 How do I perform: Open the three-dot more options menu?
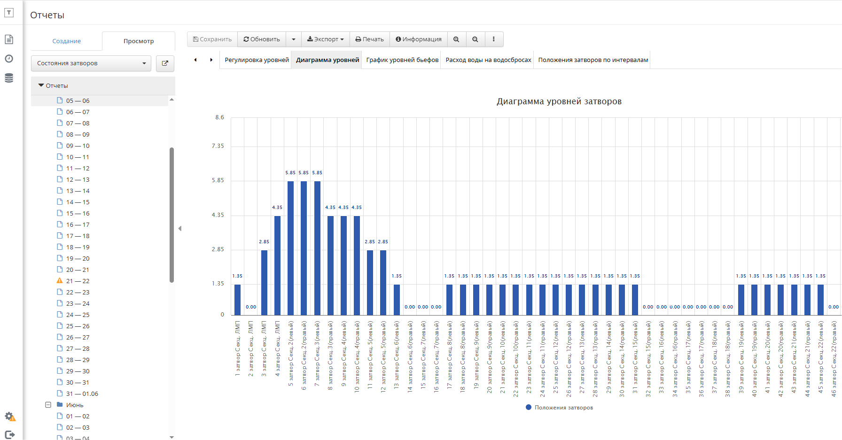[x=493, y=39]
